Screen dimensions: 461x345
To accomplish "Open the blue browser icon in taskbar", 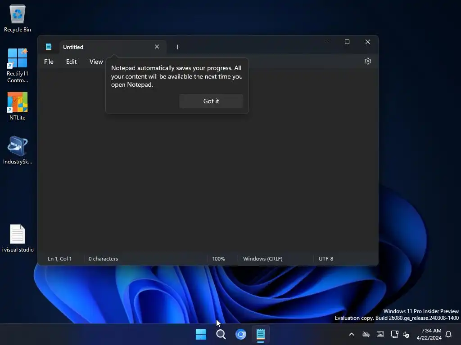I will [x=240, y=334].
